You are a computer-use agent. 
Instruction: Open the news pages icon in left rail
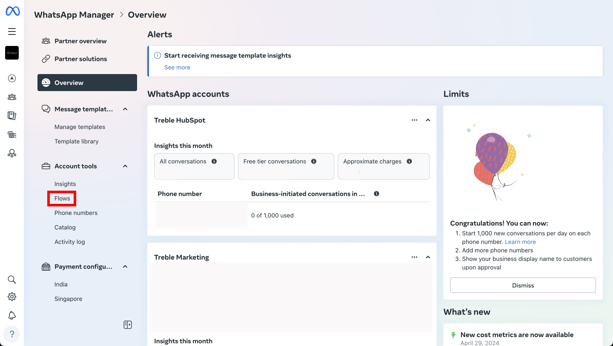click(12, 115)
